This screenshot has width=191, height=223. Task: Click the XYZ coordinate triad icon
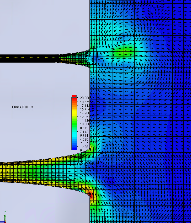tap(3, 217)
